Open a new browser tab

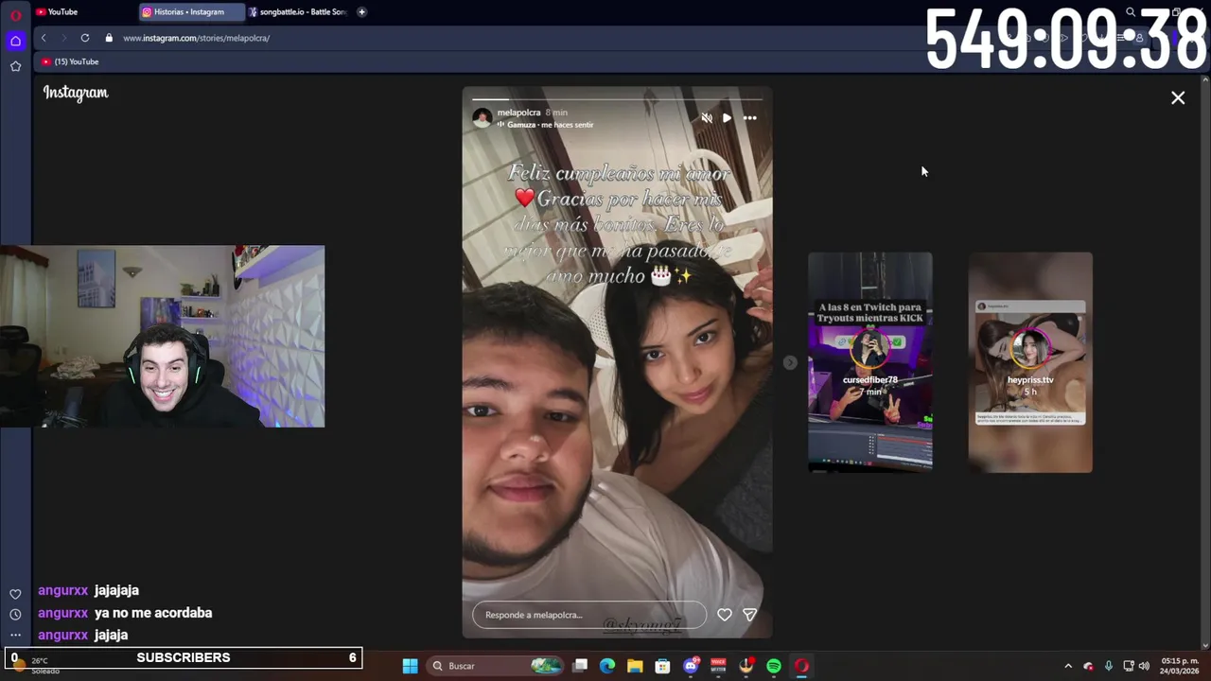point(361,12)
